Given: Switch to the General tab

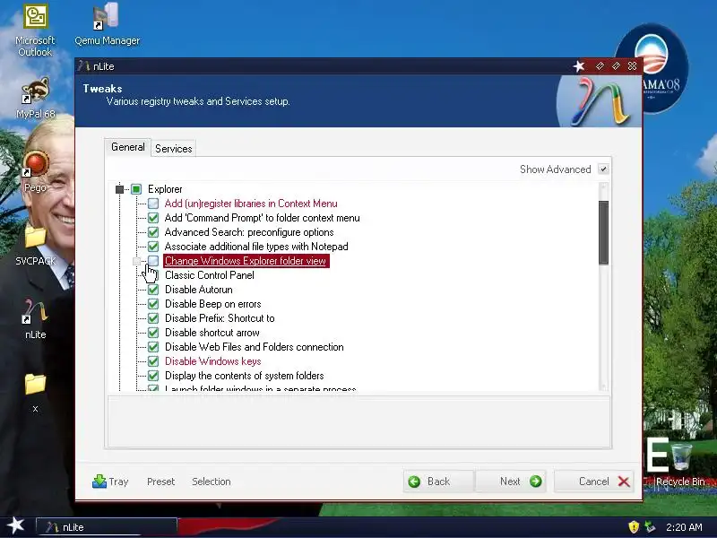Looking at the screenshot, I should click(x=127, y=147).
